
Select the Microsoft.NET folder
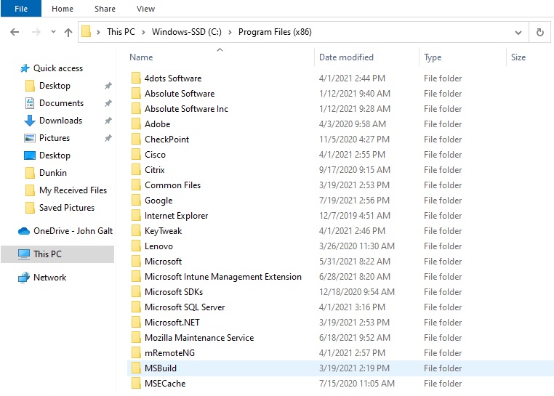click(172, 322)
